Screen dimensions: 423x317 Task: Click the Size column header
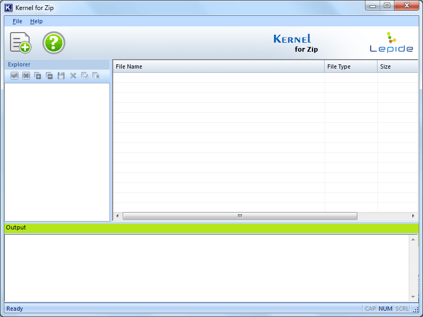pos(398,66)
